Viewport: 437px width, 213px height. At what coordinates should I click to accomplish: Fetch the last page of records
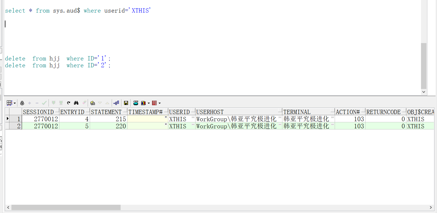[x=61, y=103]
